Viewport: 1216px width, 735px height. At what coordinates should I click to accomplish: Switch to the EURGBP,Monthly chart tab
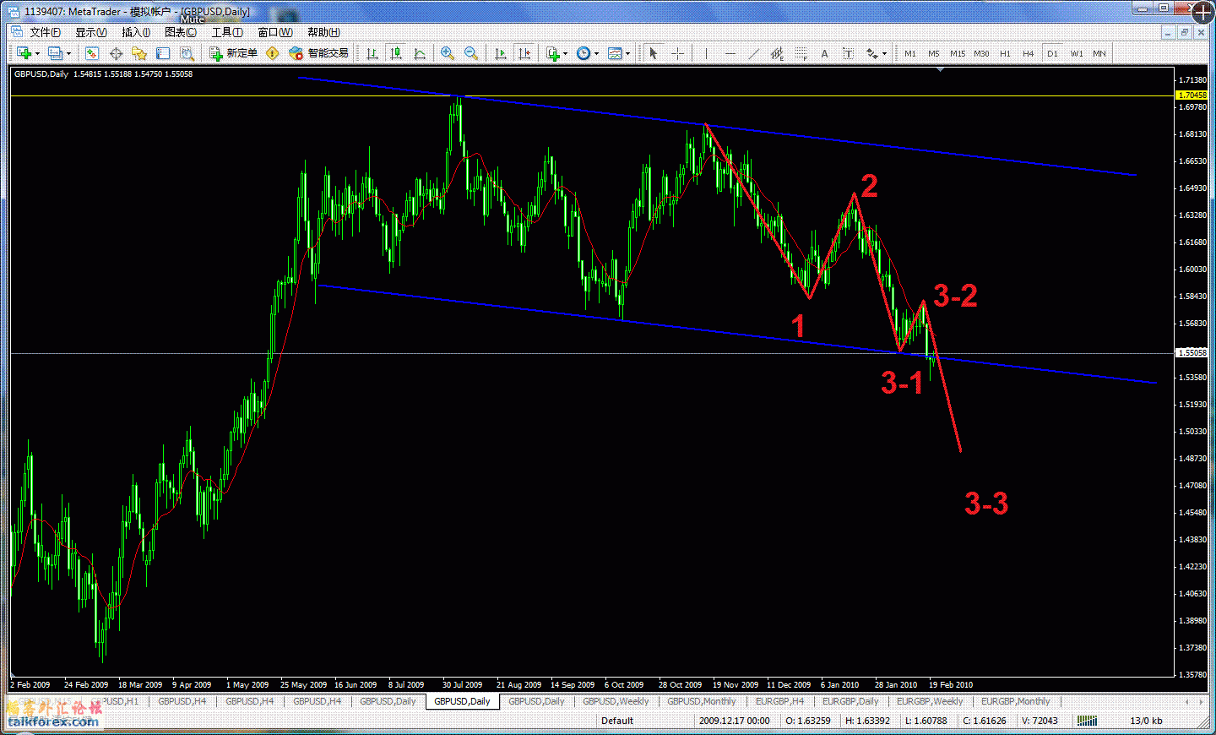click(x=1016, y=701)
